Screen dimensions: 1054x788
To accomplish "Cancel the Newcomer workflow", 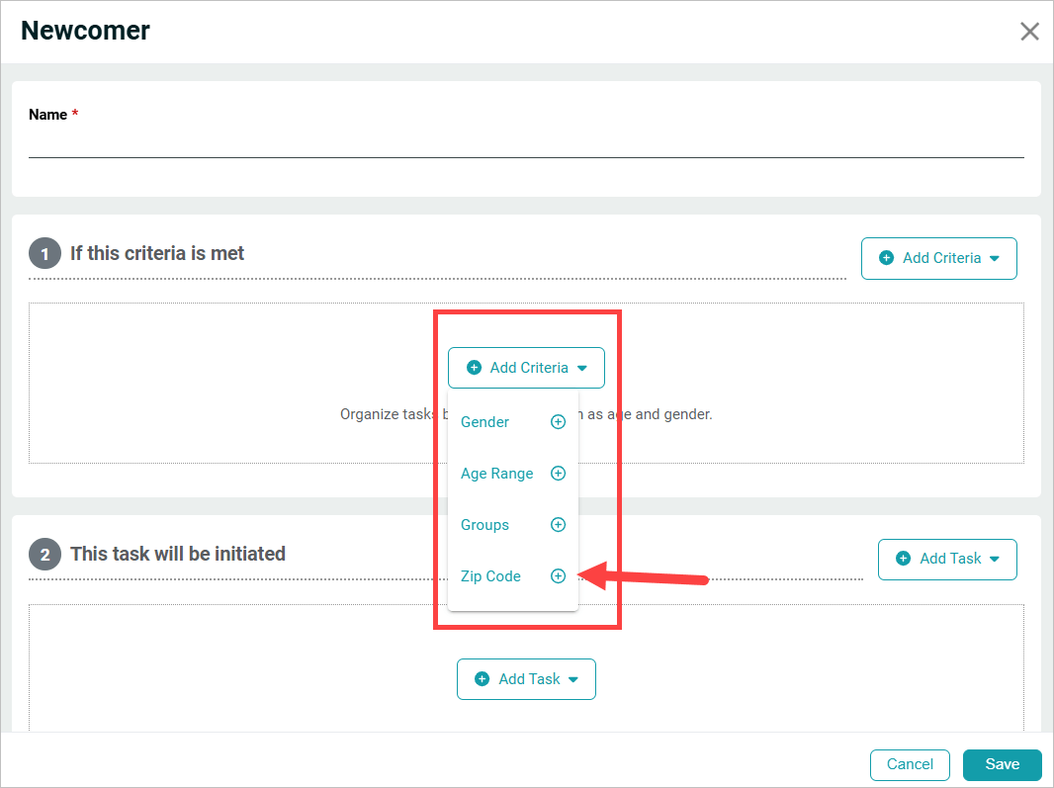I will pos(910,764).
